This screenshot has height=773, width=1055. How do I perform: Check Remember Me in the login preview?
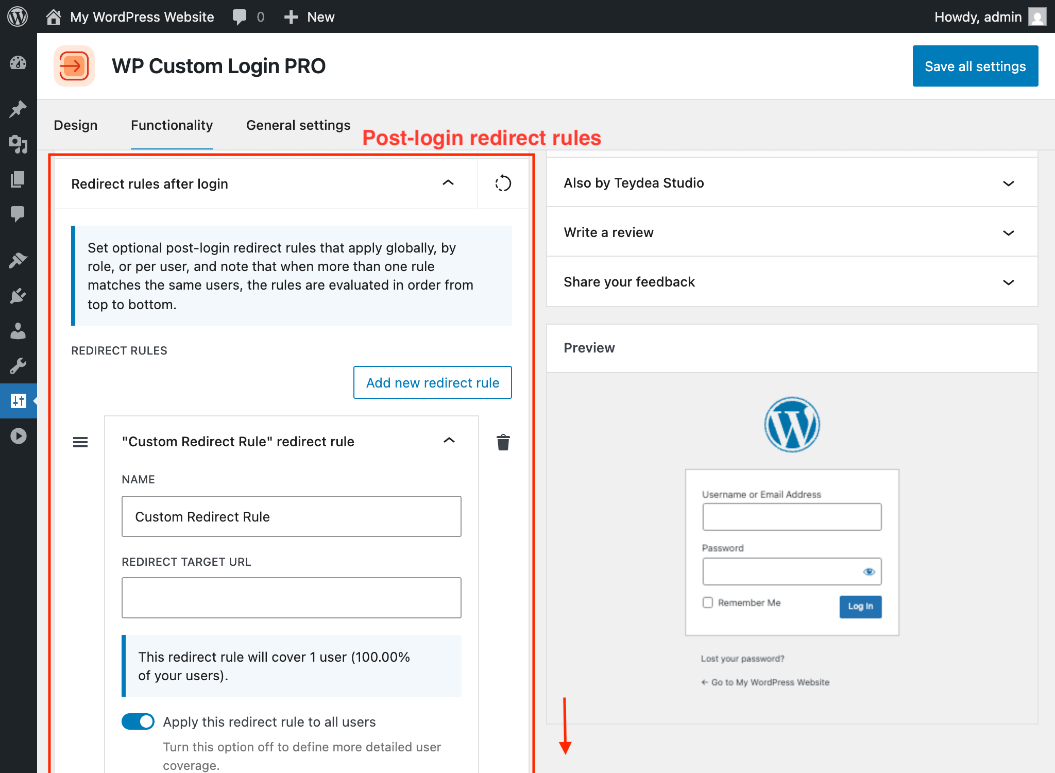tap(707, 602)
